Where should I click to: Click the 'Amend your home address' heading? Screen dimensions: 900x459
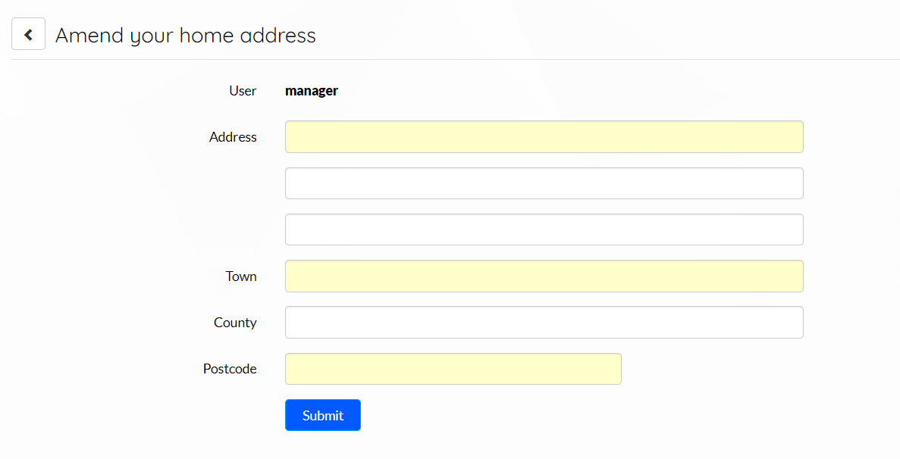186,36
